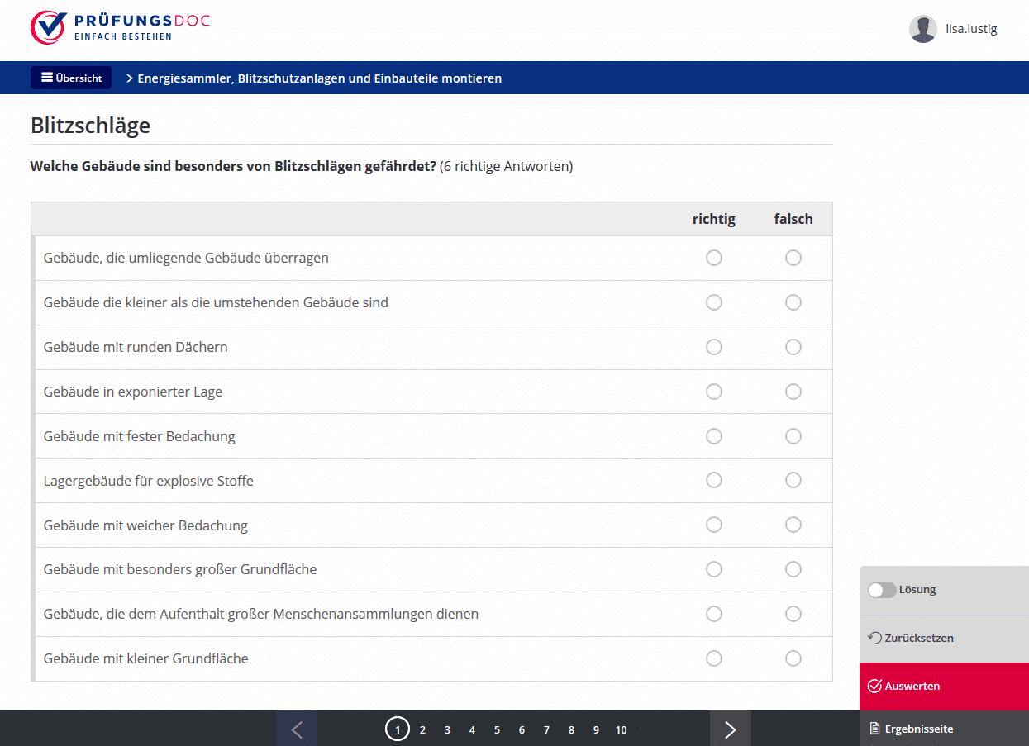Click the username lisa.lustig
This screenshot has width=1029, height=746.
pos(971,29)
